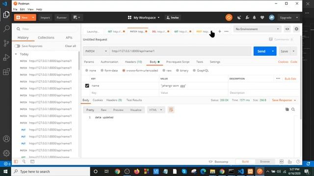Viewport: 314px width, 176px height.
Task: Click the environment quick look eye icon
Action: [x=287, y=29]
